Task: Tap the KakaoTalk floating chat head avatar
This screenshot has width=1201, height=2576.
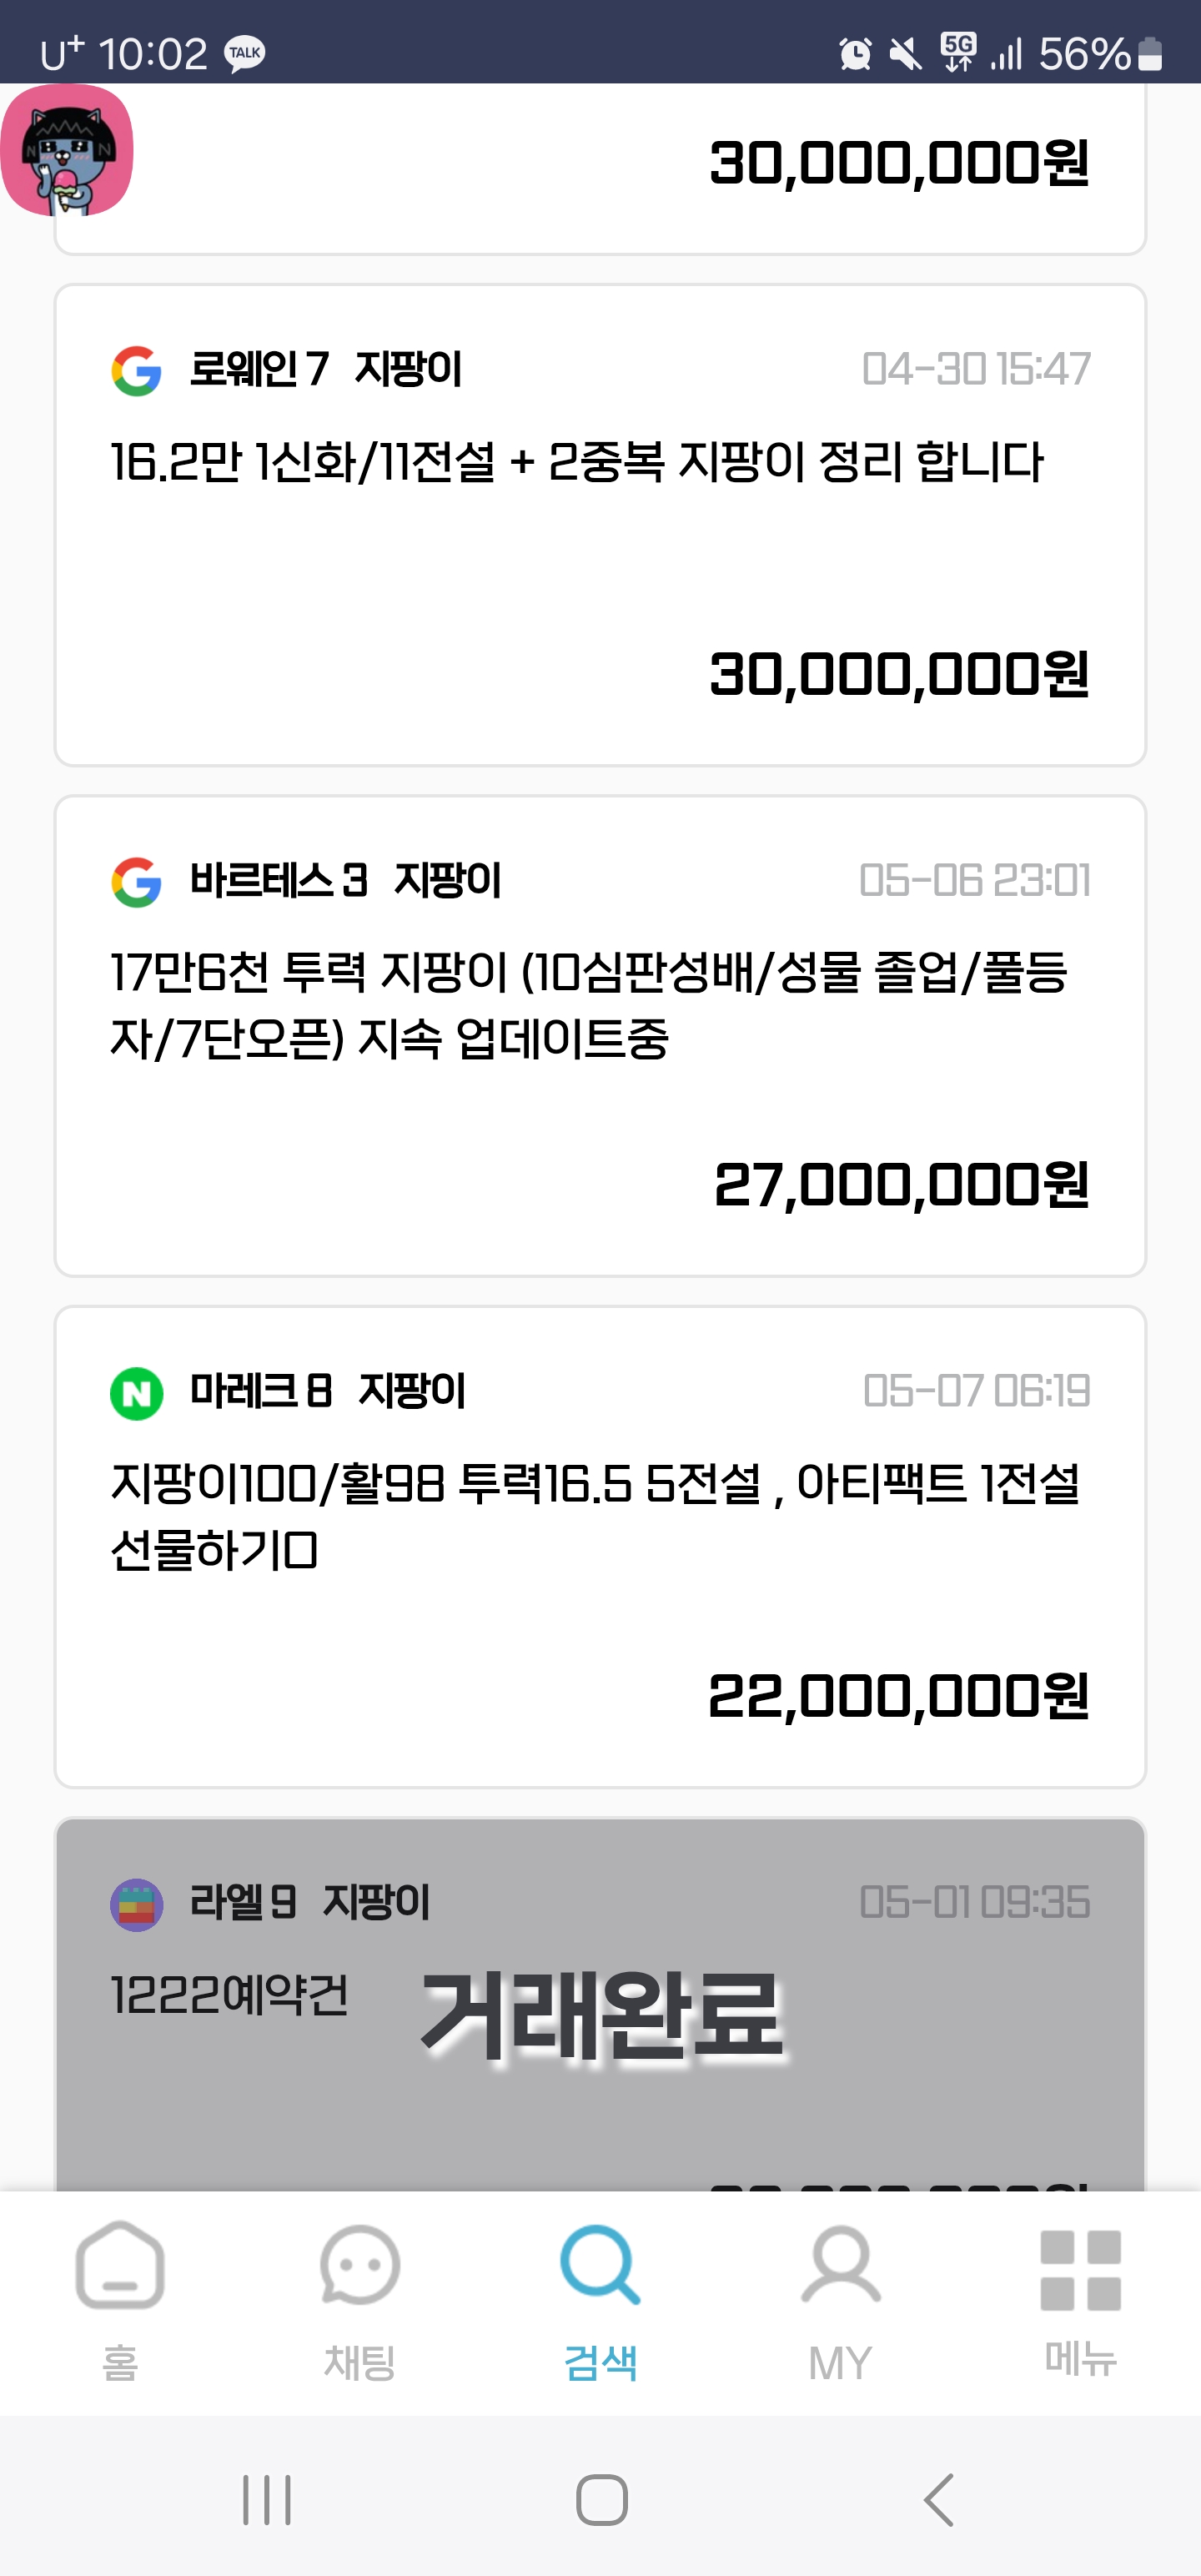Action: point(67,150)
